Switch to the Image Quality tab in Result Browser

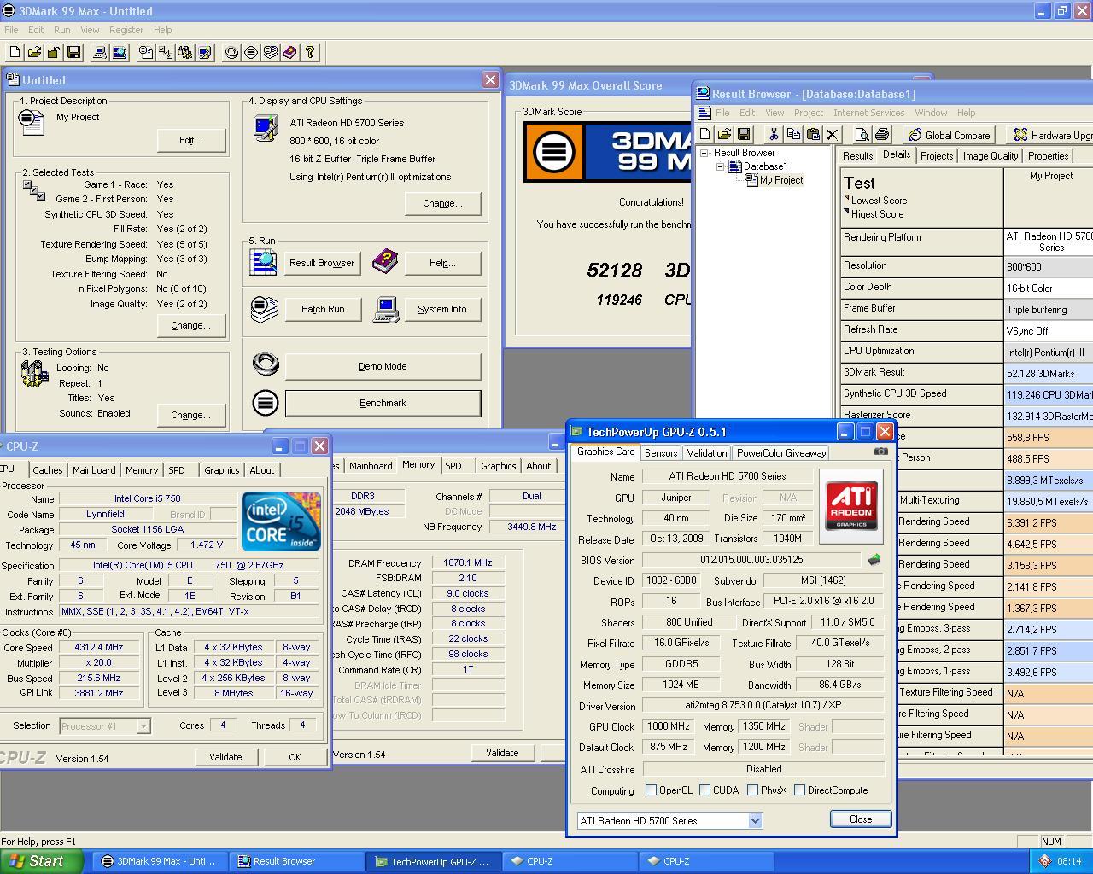click(991, 156)
